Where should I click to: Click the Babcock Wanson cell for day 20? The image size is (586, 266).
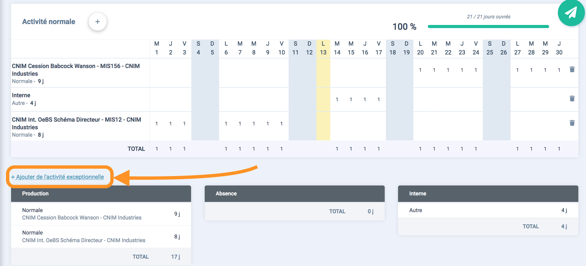420,70
